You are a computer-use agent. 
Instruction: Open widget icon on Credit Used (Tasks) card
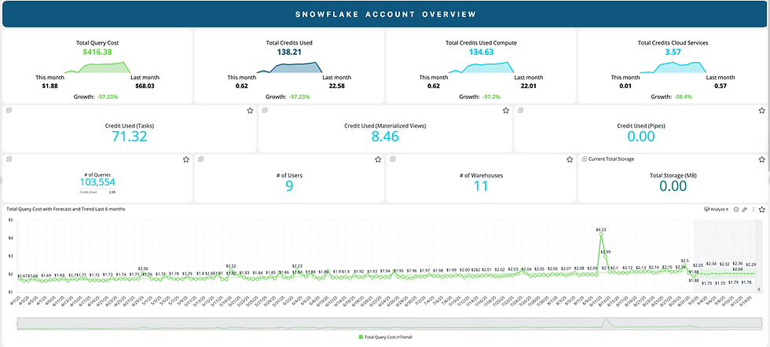[x=9, y=111]
